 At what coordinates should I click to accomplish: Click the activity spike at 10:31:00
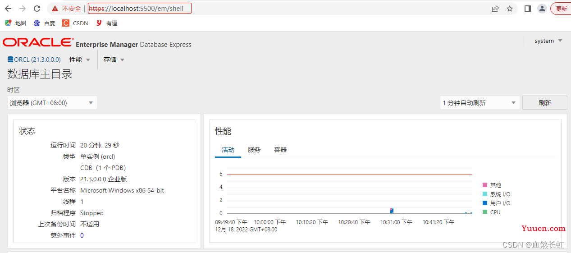(392, 211)
